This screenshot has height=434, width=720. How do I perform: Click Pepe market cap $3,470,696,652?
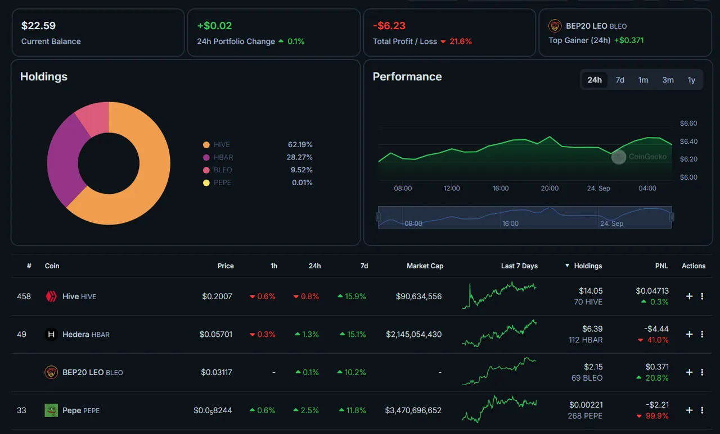[x=413, y=410]
